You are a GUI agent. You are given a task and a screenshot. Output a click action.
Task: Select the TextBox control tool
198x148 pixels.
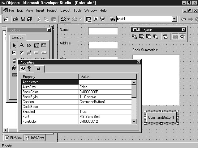(x=29, y=45)
